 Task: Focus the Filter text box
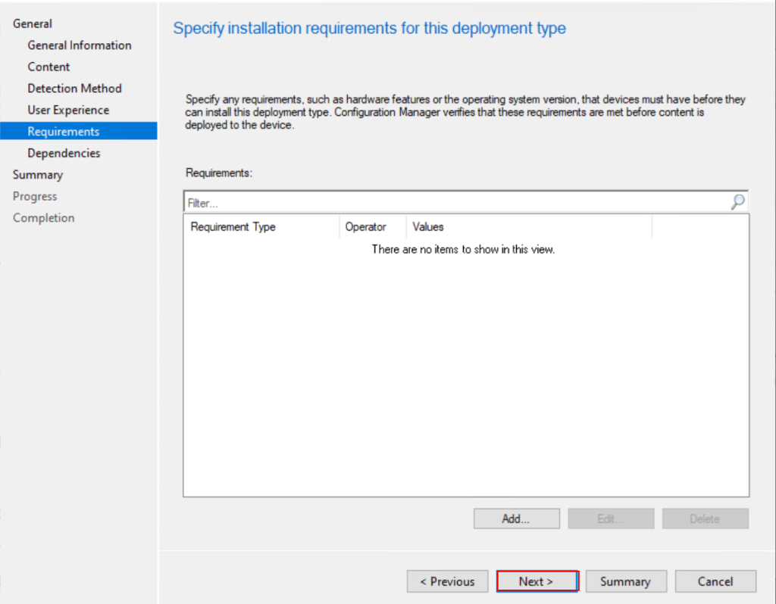point(455,203)
